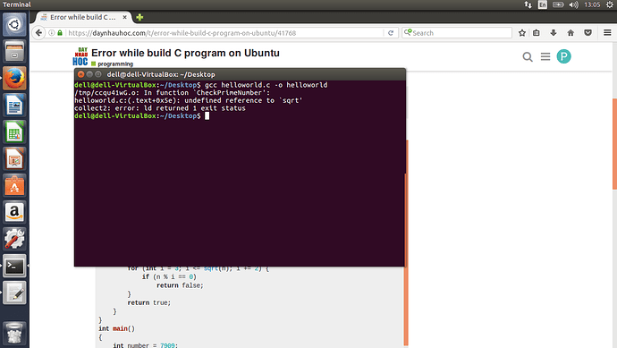Open the user profile avatar P
The image size is (617, 348).
[x=563, y=56]
